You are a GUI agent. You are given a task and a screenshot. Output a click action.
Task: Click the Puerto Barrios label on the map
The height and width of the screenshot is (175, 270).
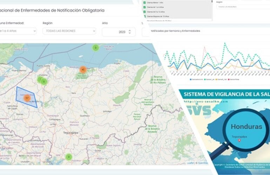pyautogui.click(x=19, y=70)
